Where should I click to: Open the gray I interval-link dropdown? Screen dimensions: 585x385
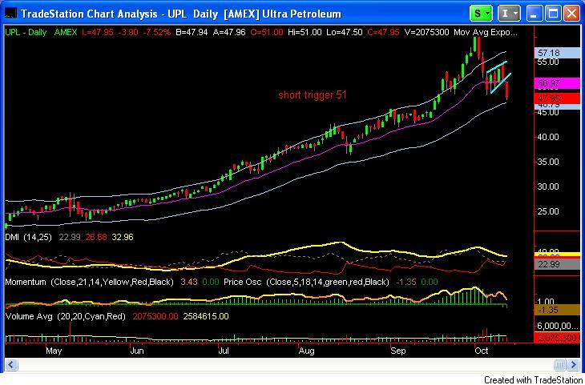pos(509,14)
